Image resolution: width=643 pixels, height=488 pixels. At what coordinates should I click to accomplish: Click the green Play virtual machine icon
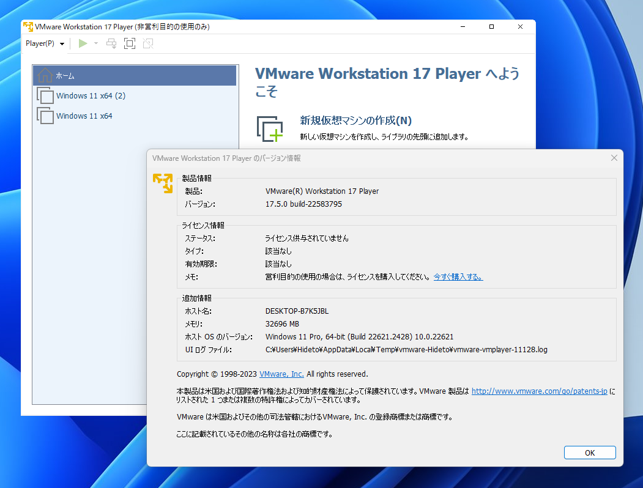tap(83, 43)
